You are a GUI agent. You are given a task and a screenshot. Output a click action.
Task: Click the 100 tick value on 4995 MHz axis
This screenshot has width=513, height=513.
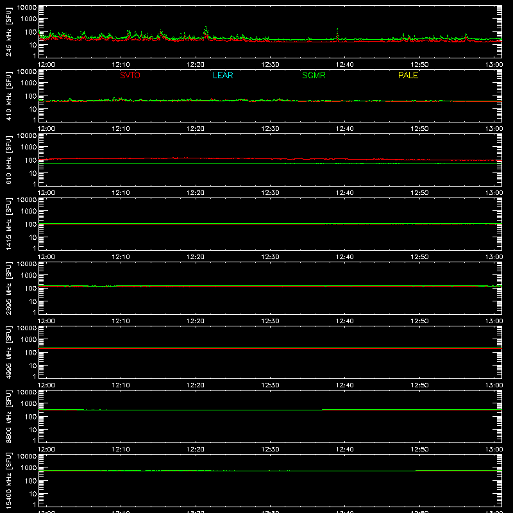(31, 353)
